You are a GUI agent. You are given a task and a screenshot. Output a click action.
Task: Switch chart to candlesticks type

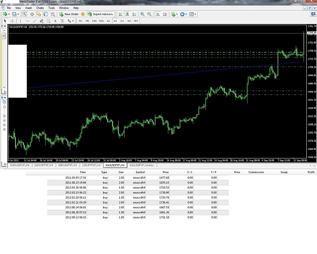tap(127, 14)
